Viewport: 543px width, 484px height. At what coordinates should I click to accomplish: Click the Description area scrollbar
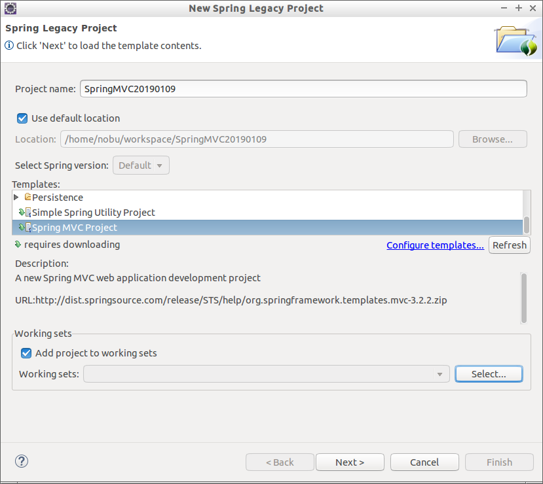coord(524,298)
